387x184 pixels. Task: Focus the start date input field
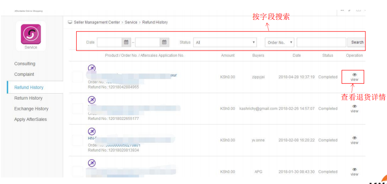click(110, 42)
